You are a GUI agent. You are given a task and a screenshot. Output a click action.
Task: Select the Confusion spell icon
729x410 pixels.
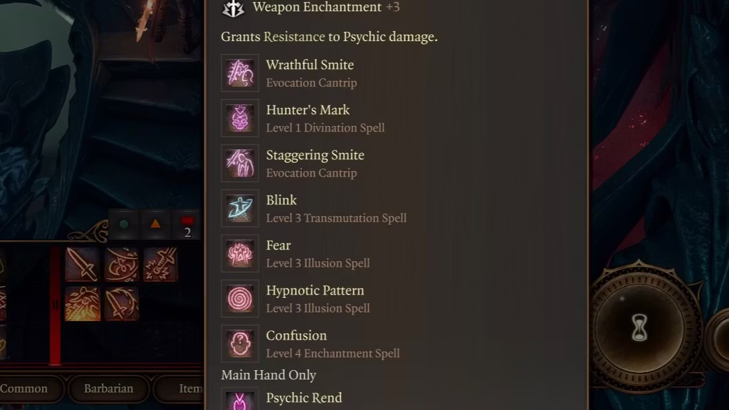pyautogui.click(x=240, y=344)
